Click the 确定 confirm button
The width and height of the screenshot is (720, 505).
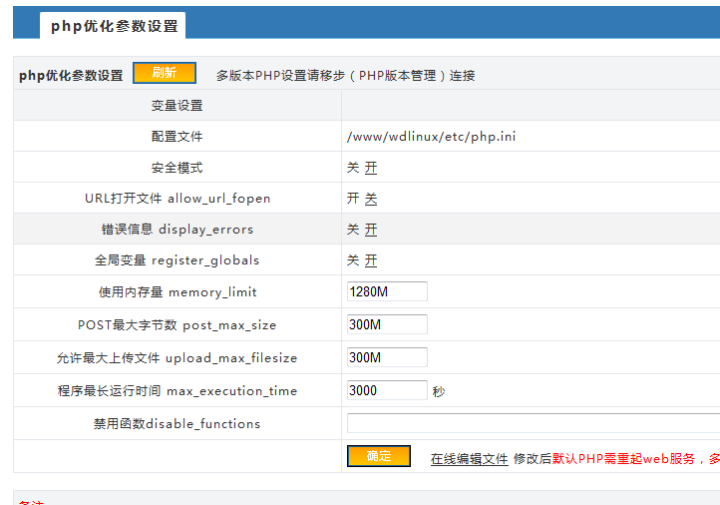point(378,456)
